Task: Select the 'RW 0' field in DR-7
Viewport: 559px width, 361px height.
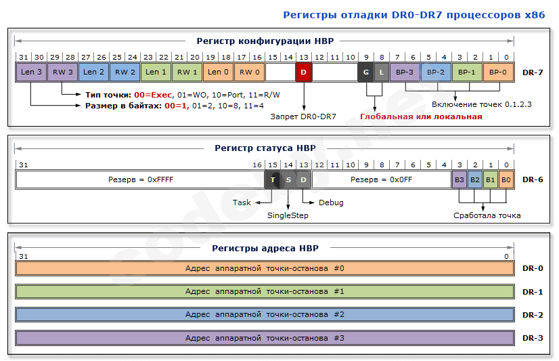Action: [250, 72]
